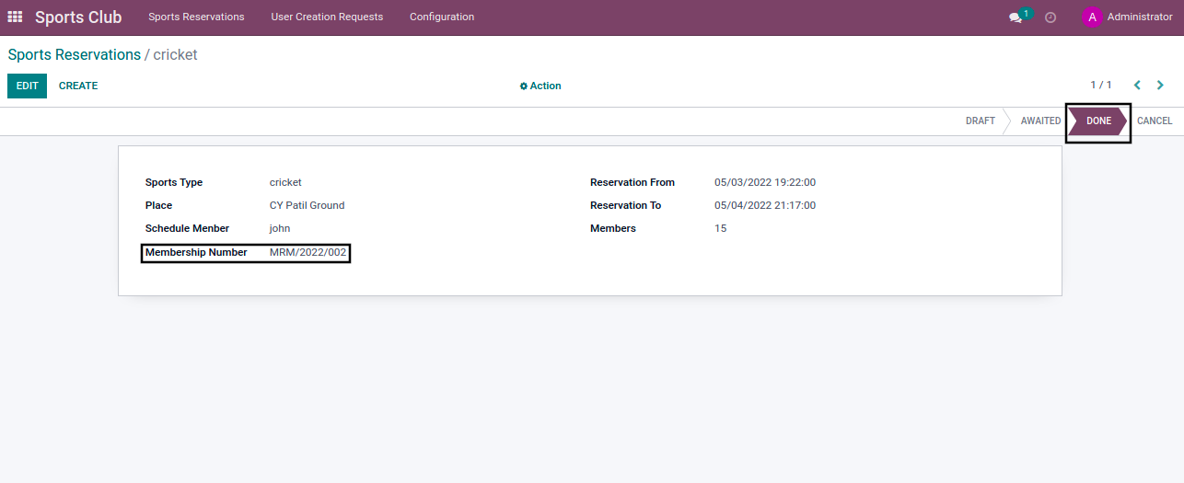Click the Administrator avatar icon
The height and width of the screenshot is (483, 1184).
[x=1092, y=17]
